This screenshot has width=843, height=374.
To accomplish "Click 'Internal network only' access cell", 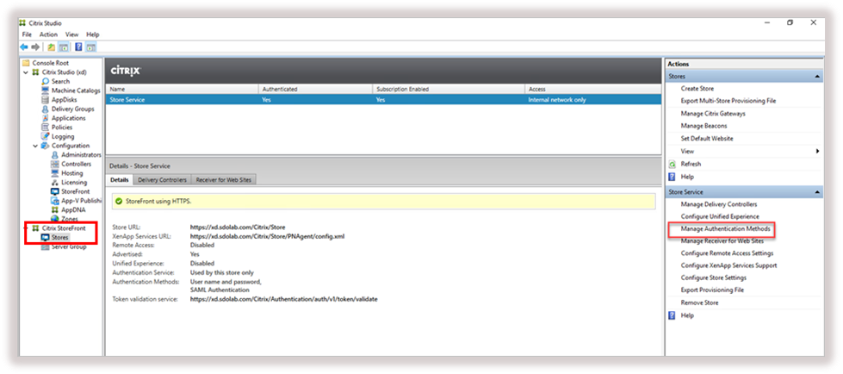I will pos(557,100).
